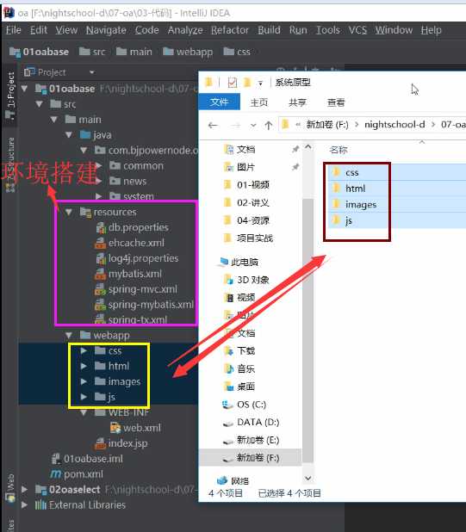This screenshot has width=466, height=532.
Task: Sort by 名称 column header
Action: coord(339,150)
